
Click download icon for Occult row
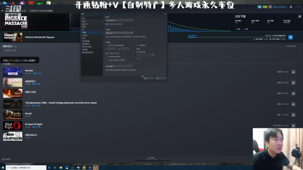tap(293, 115)
